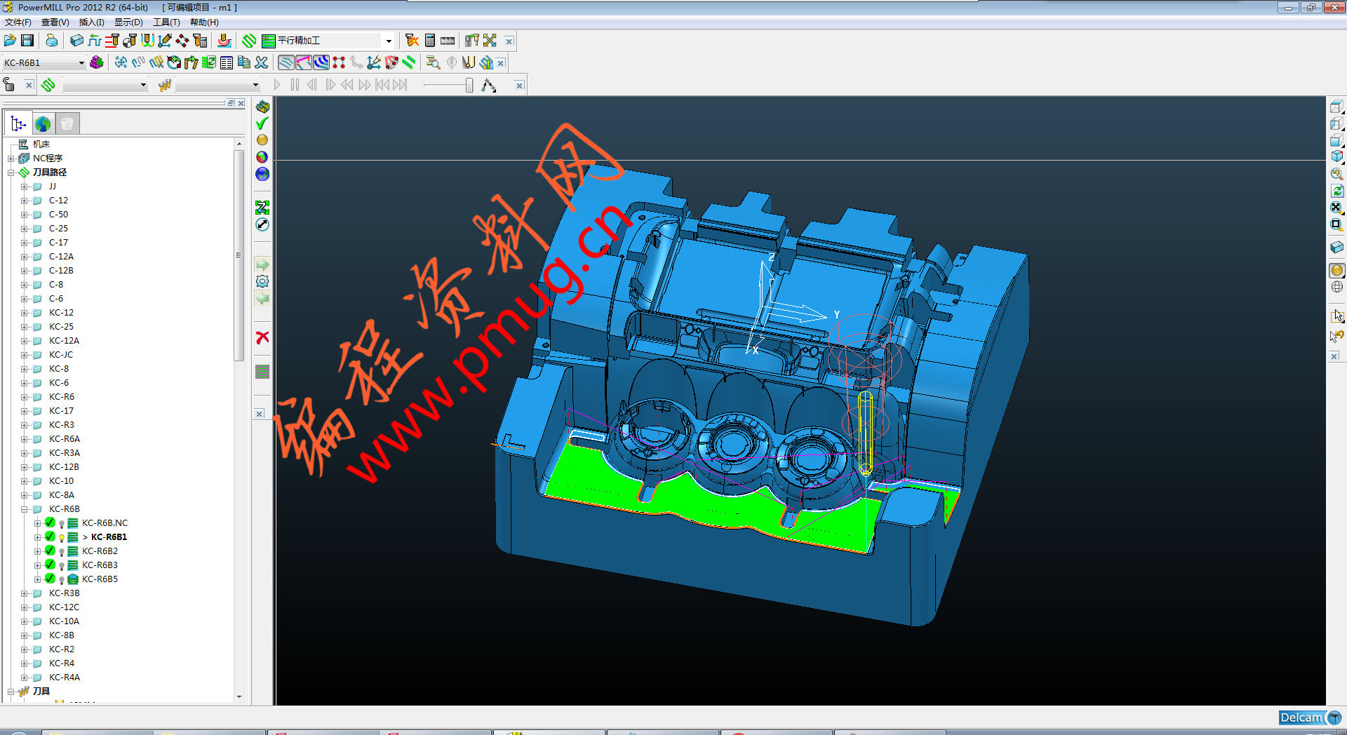Click copy toolpath icon in toolpath toolbar
Image resolution: width=1347 pixels, height=735 pixels.
click(243, 63)
